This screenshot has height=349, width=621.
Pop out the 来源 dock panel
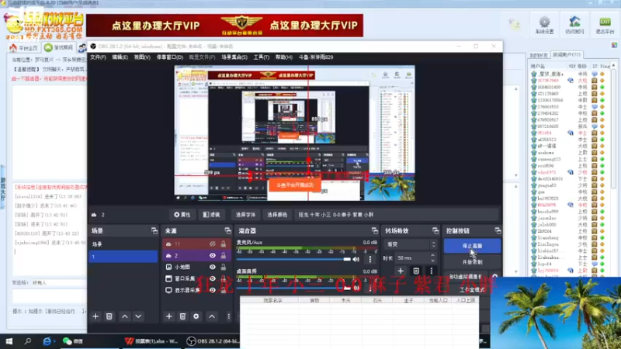[227, 230]
